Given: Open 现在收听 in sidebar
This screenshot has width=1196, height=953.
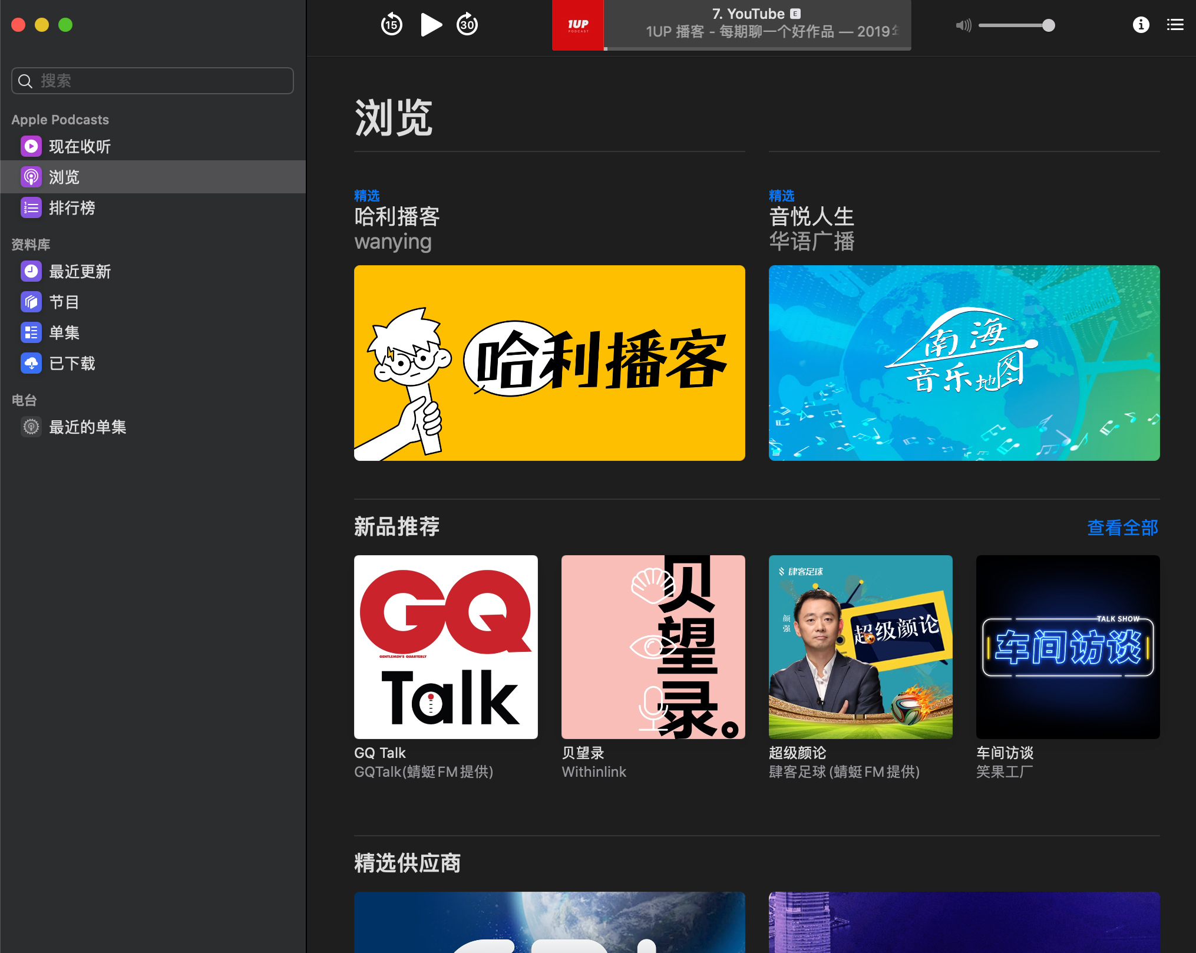Looking at the screenshot, I should tap(80, 146).
